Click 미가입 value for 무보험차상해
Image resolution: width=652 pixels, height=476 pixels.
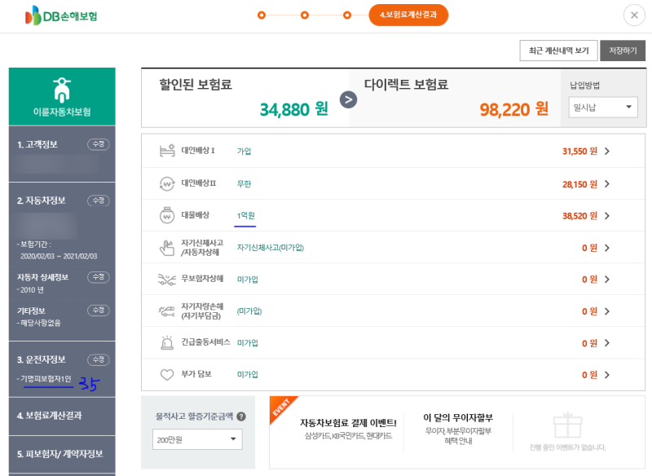[x=248, y=280]
